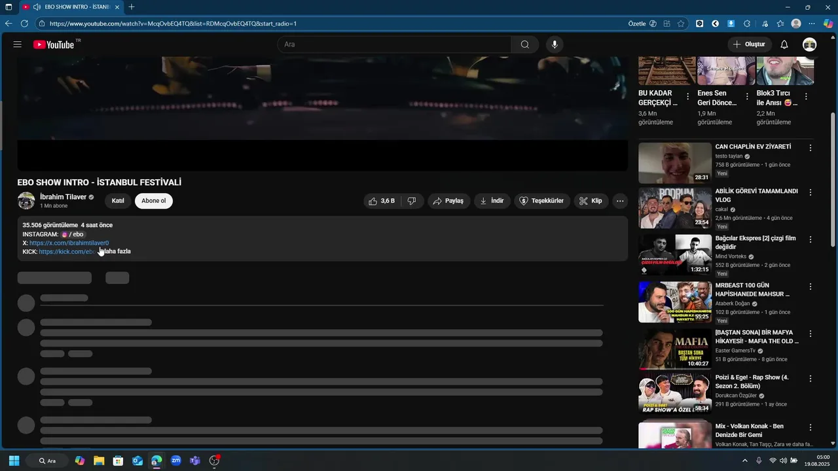Click the Oluştur create button
This screenshot has height=471, width=838.
tap(749, 44)
